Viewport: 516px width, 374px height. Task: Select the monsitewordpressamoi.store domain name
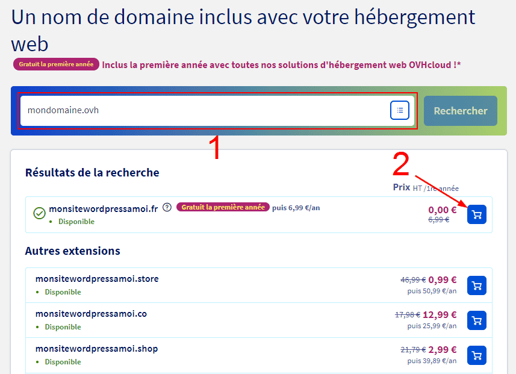(x=97, y=279)
